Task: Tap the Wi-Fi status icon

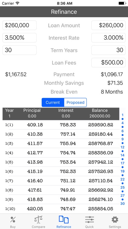Action: [18, 3]
